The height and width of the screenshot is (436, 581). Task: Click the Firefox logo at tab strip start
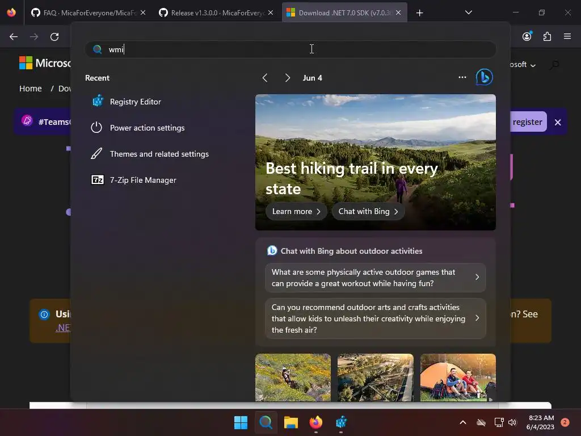[11, 12]
